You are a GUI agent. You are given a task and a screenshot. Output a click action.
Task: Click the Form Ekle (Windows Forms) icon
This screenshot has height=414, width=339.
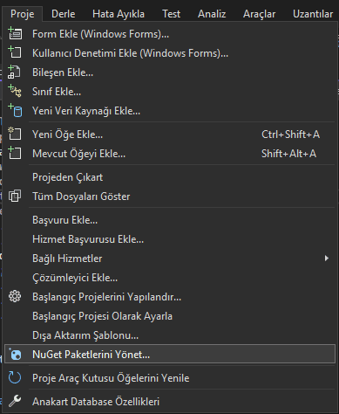(x=15, y=33)
